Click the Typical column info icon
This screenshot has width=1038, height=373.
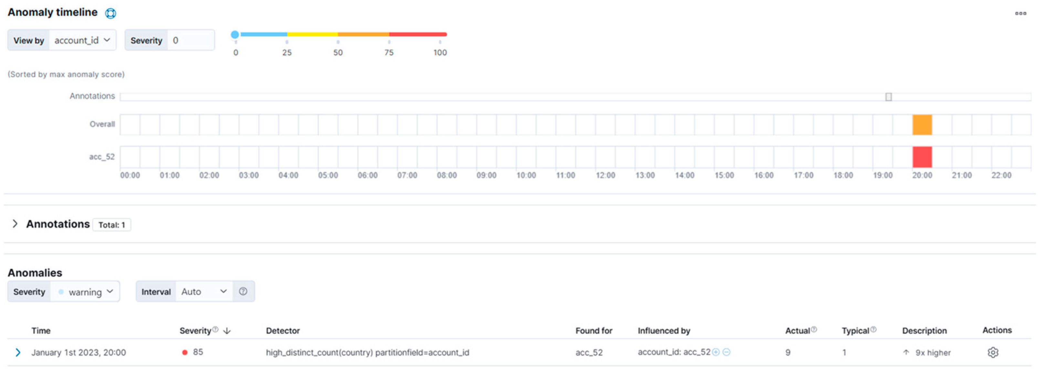[x=873, y=329]
